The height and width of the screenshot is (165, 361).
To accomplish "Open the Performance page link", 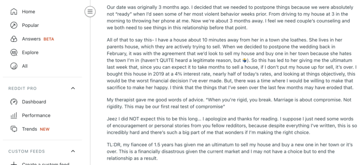I will pos(36,115).
